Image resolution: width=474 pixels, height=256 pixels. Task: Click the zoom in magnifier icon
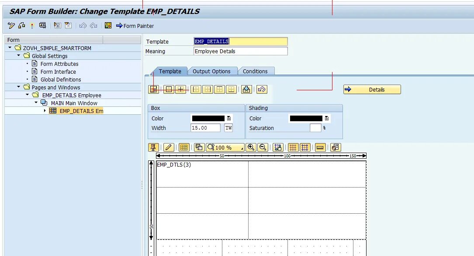[x=251, y=147]
